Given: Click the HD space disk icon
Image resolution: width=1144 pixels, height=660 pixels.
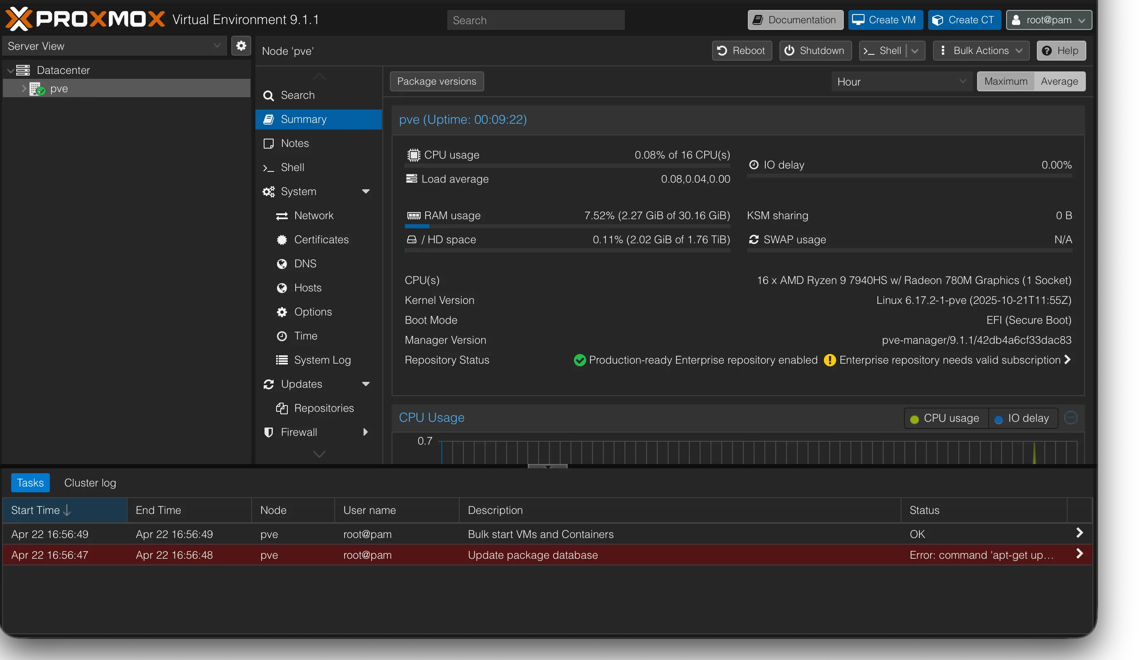Looking at the screenshot, I should click(x=411, y=240).
